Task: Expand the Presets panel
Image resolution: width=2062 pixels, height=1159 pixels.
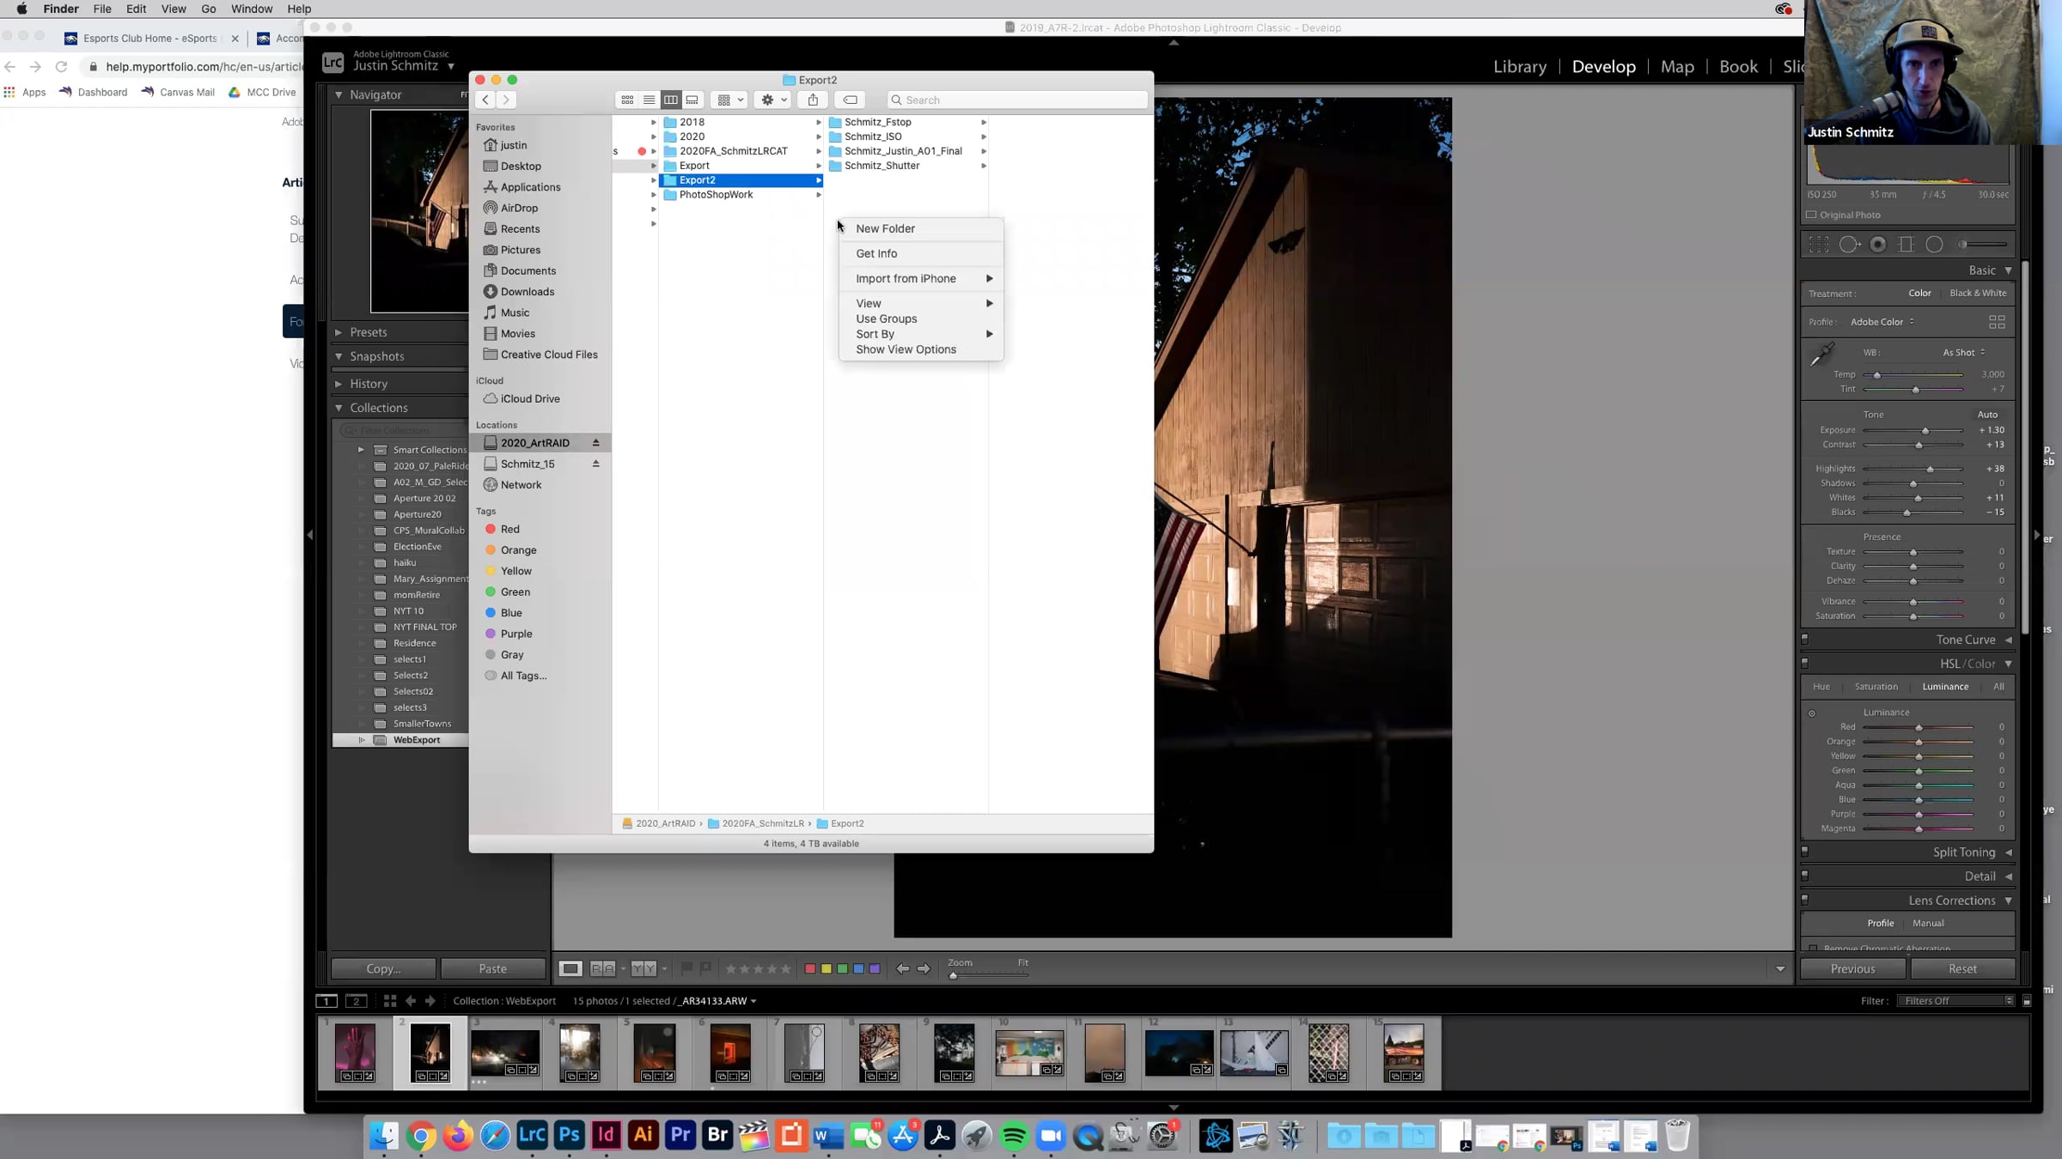Action: (x=339, y=332)
